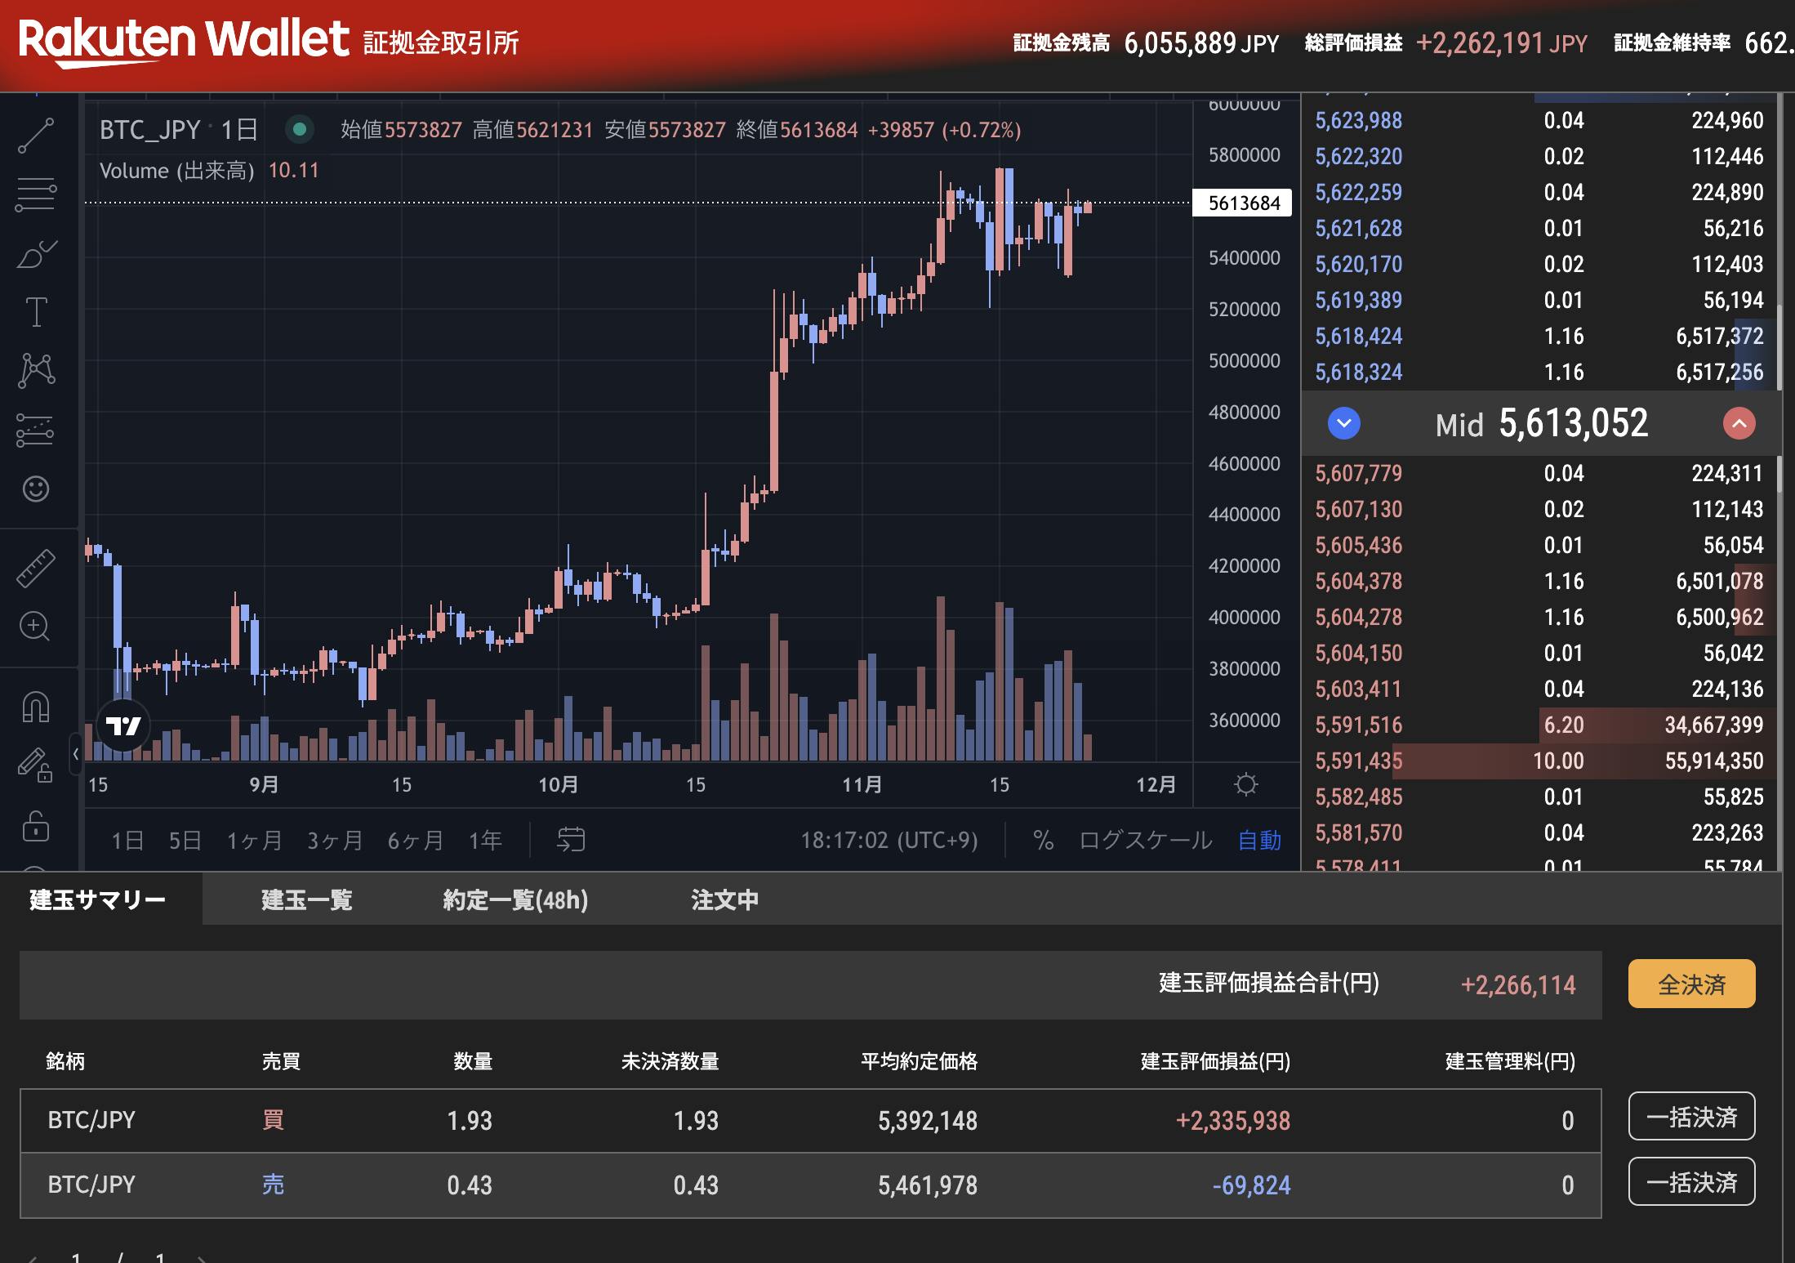
Task: Collapse the ask side of order book
Action: [x=1343, y=423]
